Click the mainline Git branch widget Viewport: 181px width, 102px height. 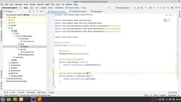(x=172, y=95)
